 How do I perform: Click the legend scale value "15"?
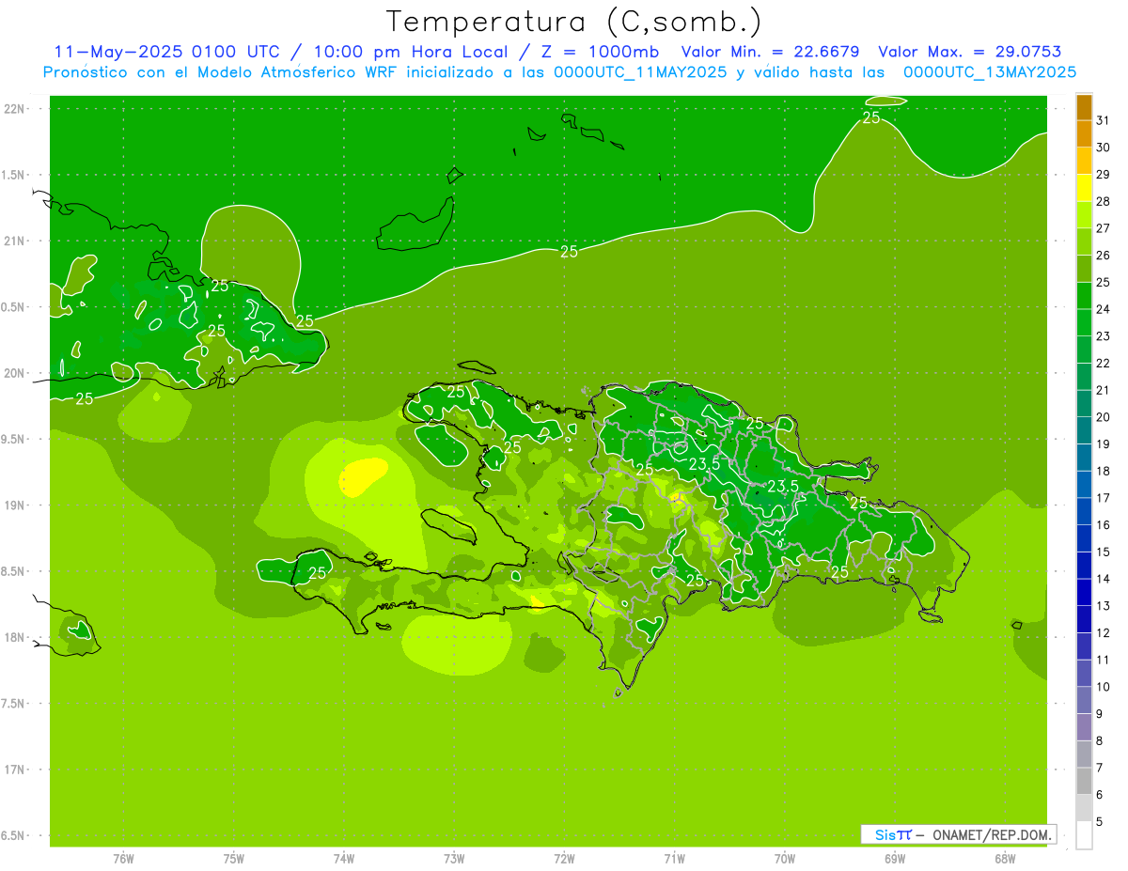coord(1104,552)
